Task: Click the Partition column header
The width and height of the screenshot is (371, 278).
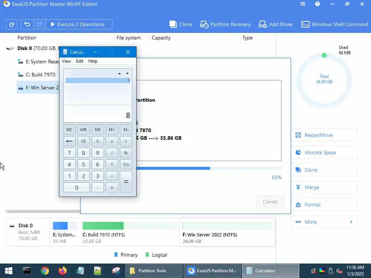Action: [27, 38]
